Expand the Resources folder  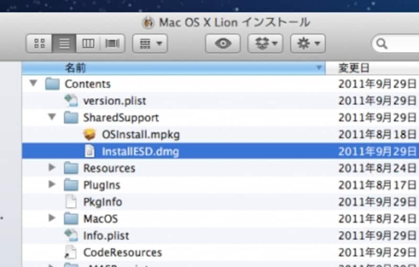52,168
